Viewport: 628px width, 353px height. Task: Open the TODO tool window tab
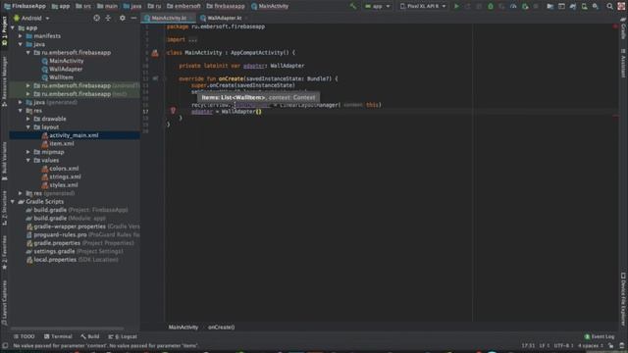coord(24,336)
